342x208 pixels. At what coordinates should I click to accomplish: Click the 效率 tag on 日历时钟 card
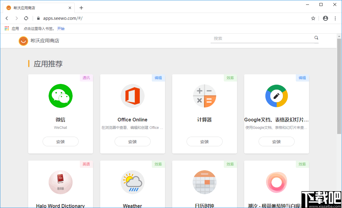click(x=230, y=164)
